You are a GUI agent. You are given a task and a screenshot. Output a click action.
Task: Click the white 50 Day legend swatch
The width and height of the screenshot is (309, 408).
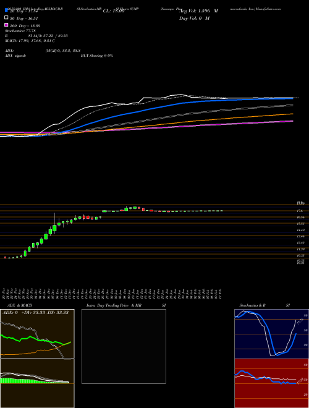(x=6, y=18)
